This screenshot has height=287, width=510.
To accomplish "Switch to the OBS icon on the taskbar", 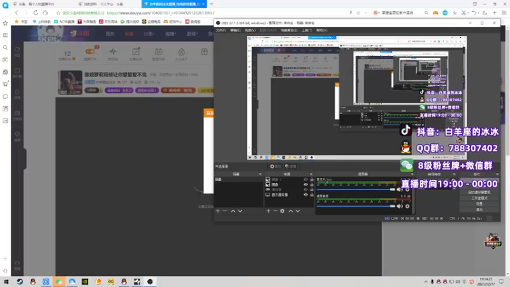I will pyautogui.click(x=150, y=281).
